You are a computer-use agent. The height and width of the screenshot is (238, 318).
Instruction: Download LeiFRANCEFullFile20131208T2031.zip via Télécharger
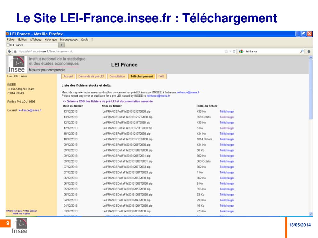(x=227, y=156)
